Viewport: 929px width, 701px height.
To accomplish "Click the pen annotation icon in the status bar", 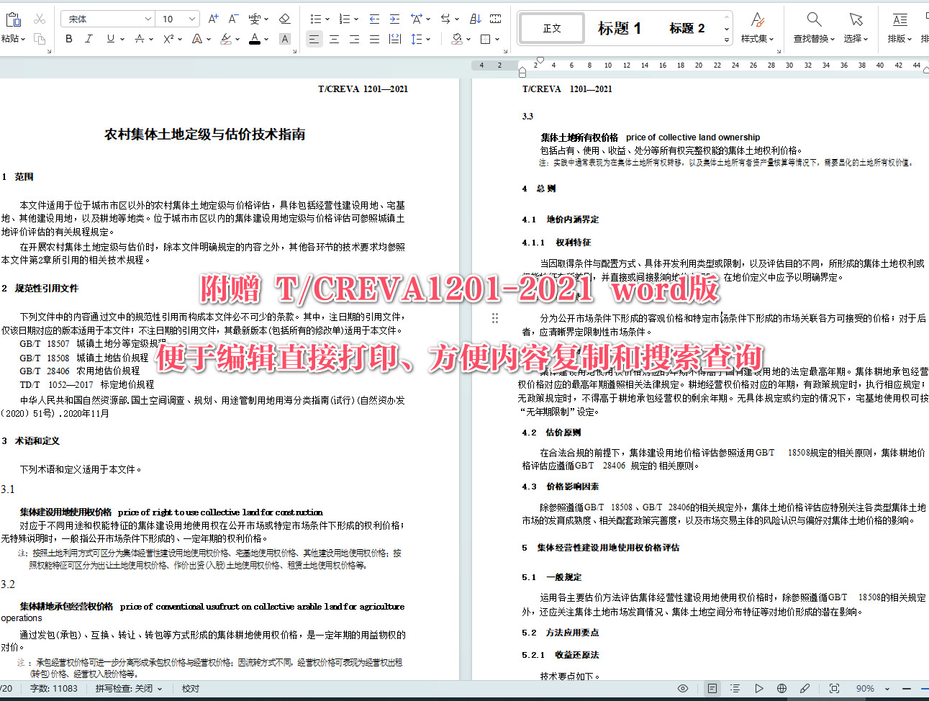I will coord(805,688).
